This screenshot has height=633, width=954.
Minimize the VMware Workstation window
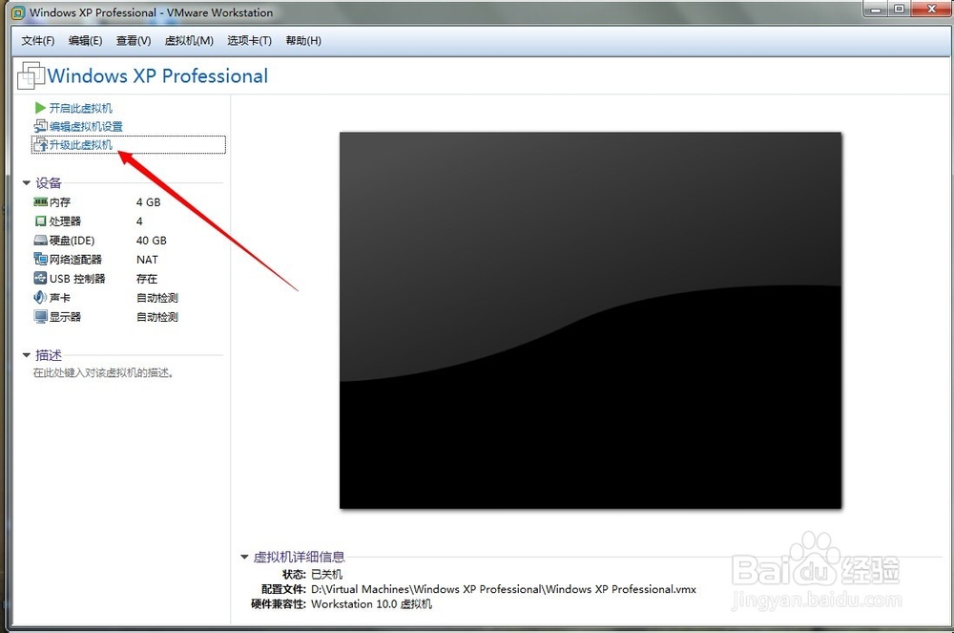(x=876, y=10)
